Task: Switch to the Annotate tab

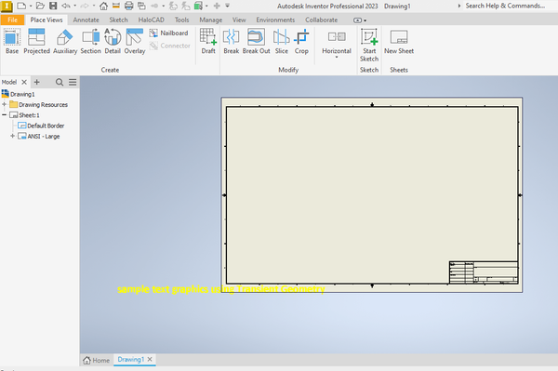Action: (x=86, y=20)
